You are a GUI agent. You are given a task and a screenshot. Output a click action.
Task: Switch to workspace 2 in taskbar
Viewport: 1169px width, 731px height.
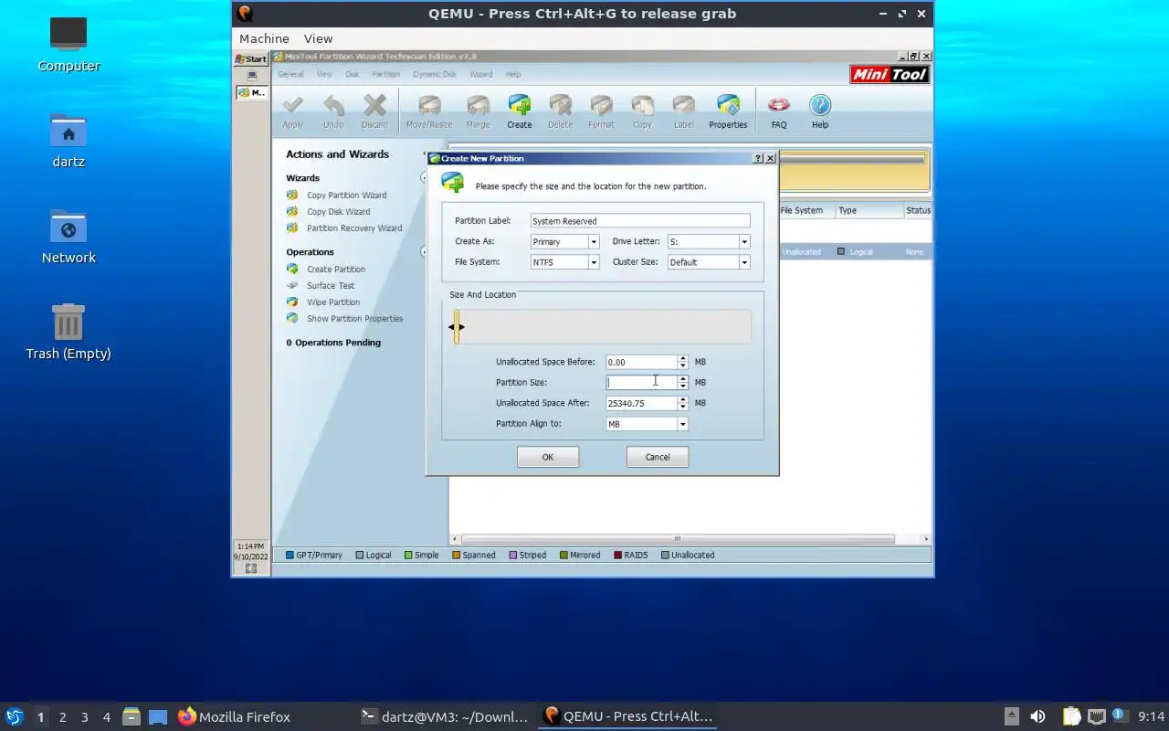point(62,717)
